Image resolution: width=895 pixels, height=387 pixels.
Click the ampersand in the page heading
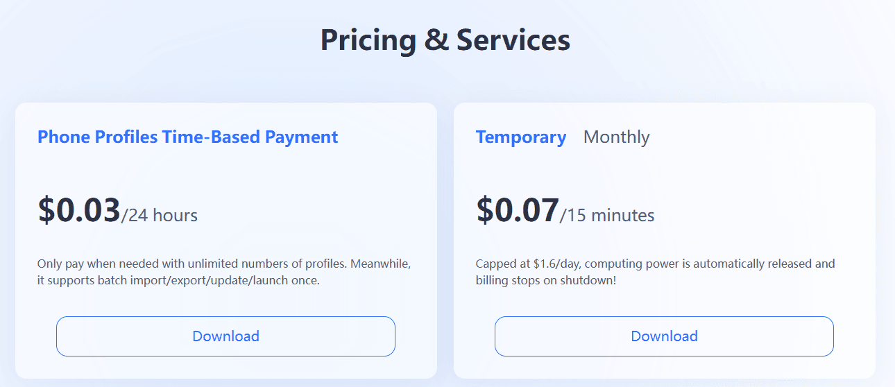tap(436, 41)
